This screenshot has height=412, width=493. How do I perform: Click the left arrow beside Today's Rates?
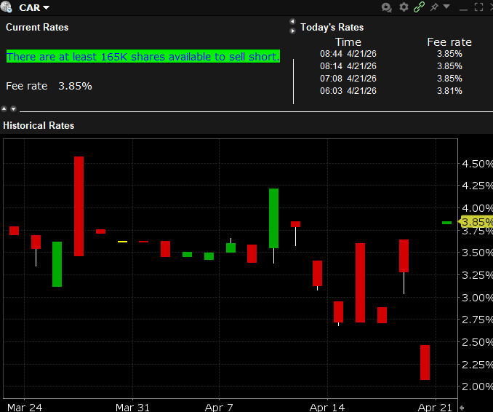coord(292,21)
